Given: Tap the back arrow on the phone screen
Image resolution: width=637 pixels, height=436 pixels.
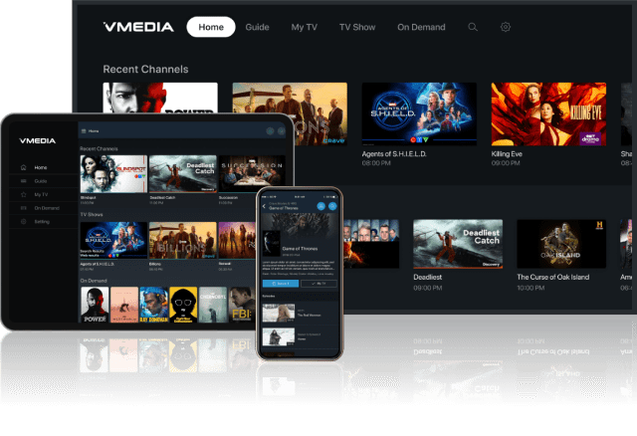Looking at the screenshot, I should 265,205.
